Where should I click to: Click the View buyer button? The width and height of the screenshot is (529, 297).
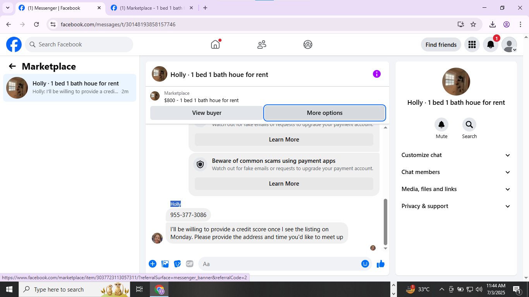point(207,113)
